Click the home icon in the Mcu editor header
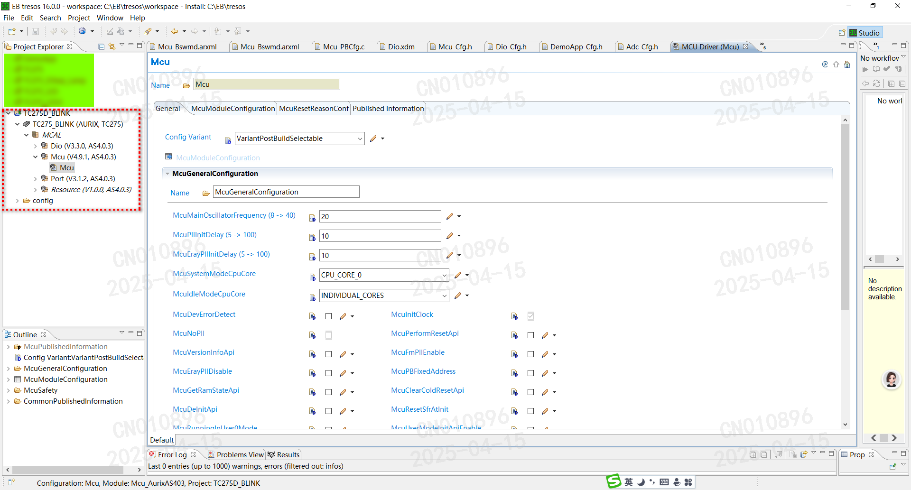This screenshot has width=911, height=490. [847, 64]
